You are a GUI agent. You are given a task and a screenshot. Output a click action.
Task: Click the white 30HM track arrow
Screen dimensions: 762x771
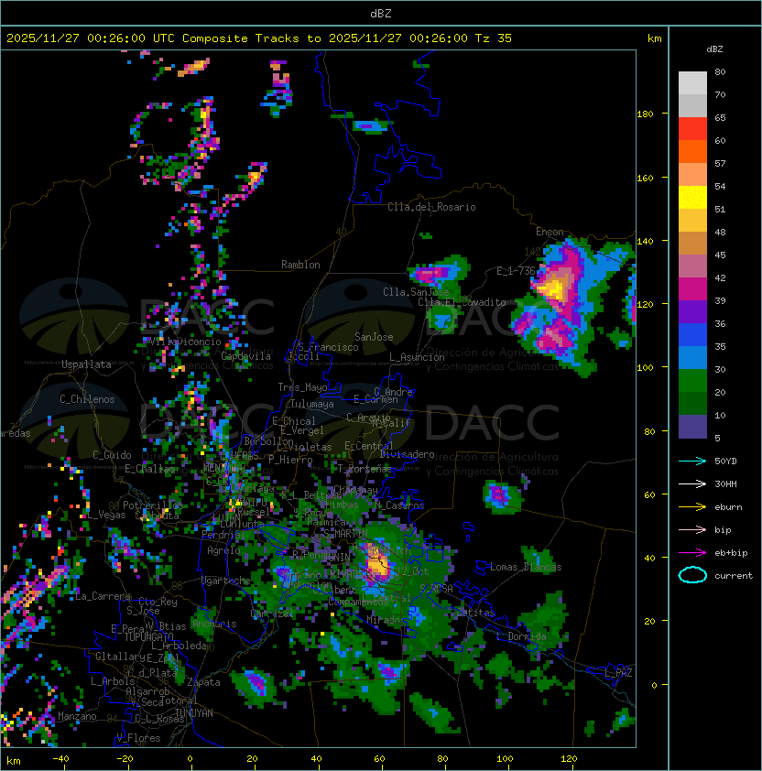tap(692, 483)
